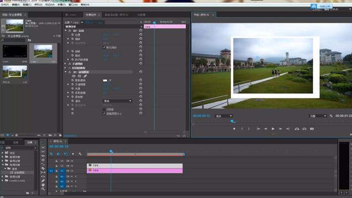Go to In point in program monitor
Image resolution: width=352 pixels, height=198 pixels.
click(258, 129)
